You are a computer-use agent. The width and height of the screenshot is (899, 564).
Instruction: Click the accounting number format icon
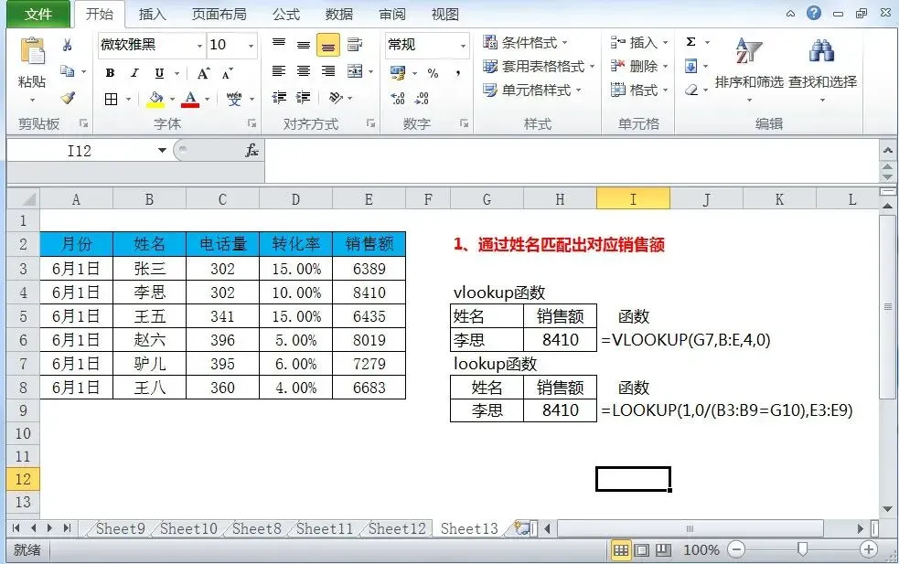point(398,72)
